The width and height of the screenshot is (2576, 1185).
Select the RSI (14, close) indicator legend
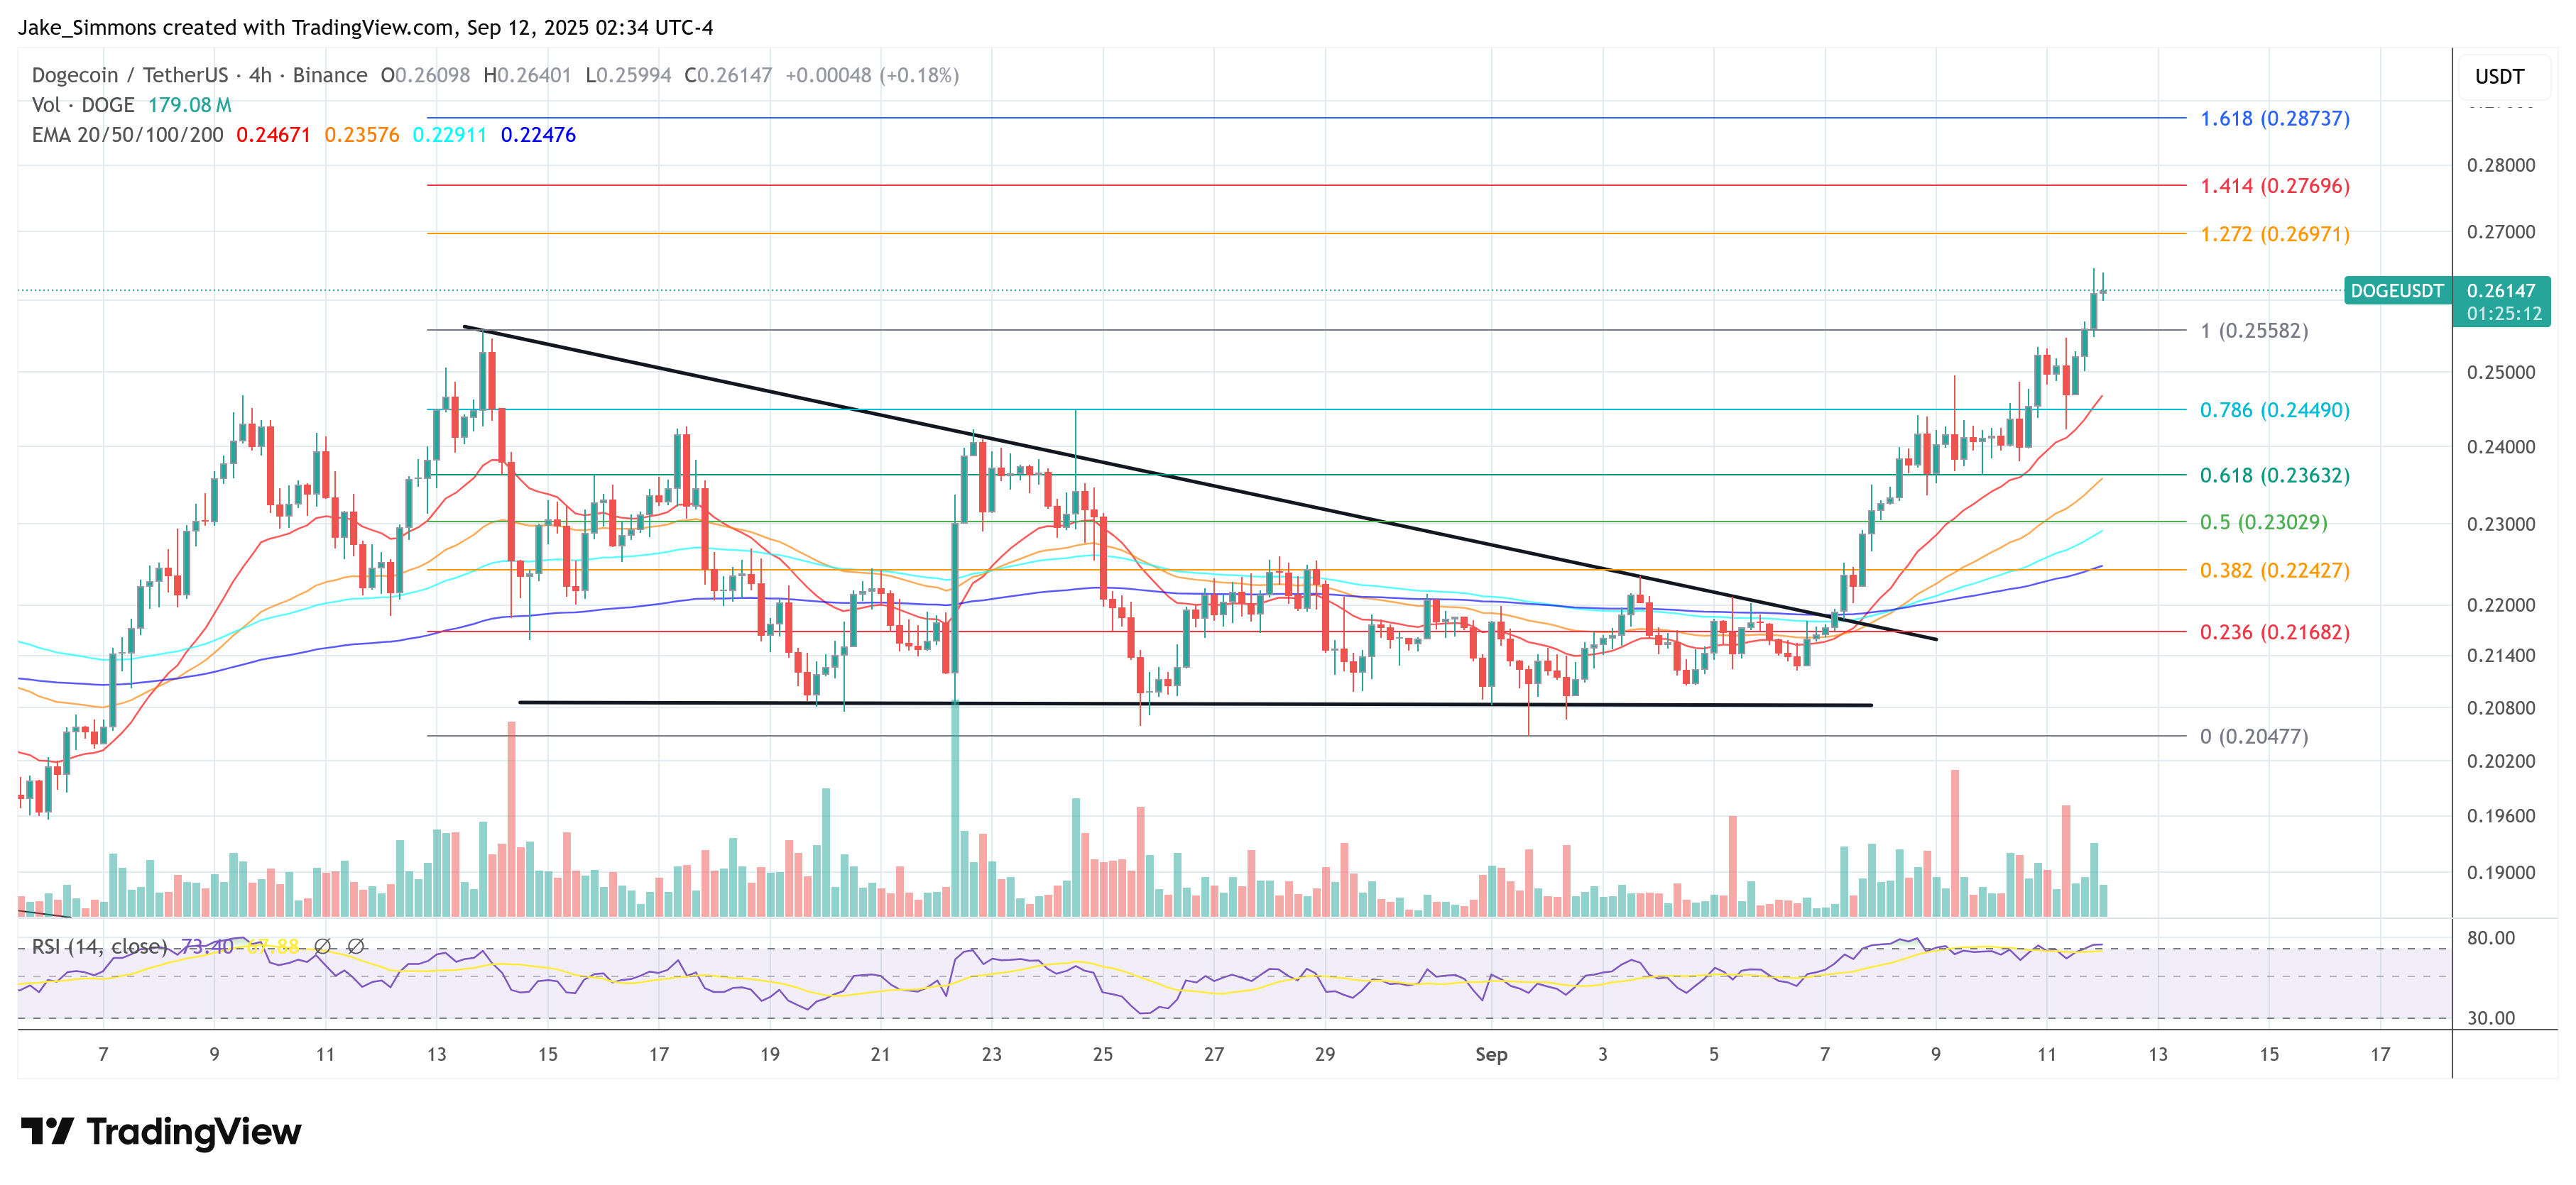(x=99, y=945)
